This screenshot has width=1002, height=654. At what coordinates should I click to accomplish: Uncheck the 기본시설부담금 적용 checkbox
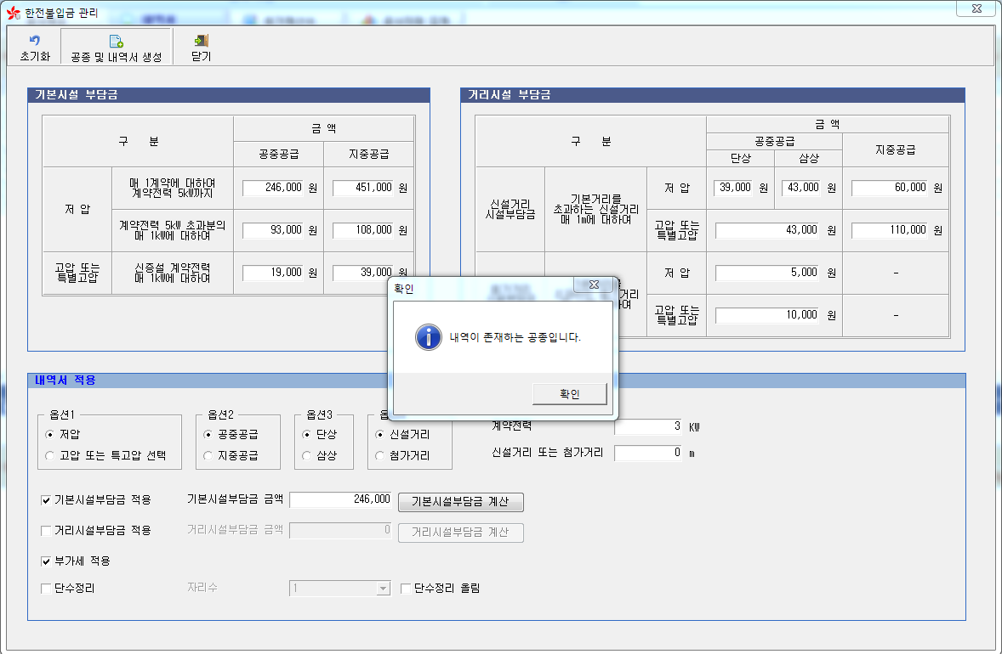(x=47, y=500)
